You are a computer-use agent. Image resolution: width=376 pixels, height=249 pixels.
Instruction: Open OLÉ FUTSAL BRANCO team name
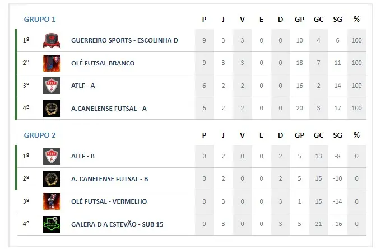[103, 63]
